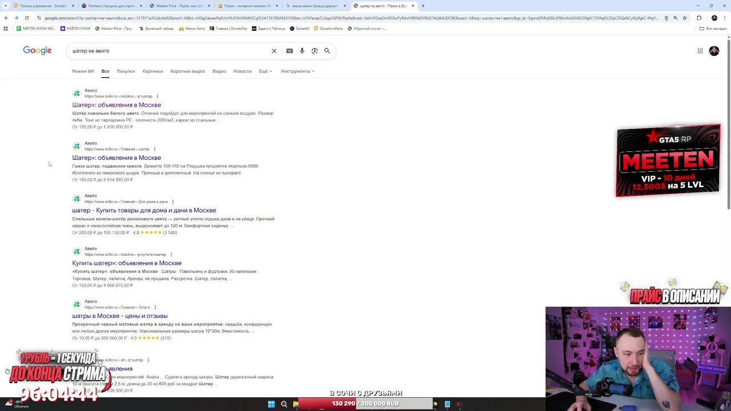
Task: Open options dots for 'Для дома и дачи' result
Action: 173,202
